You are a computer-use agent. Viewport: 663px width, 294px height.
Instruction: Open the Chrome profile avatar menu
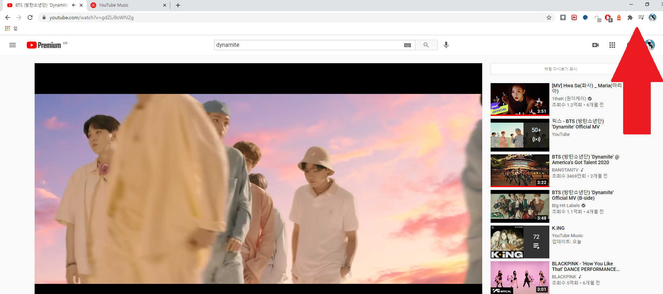pos(653,17)
